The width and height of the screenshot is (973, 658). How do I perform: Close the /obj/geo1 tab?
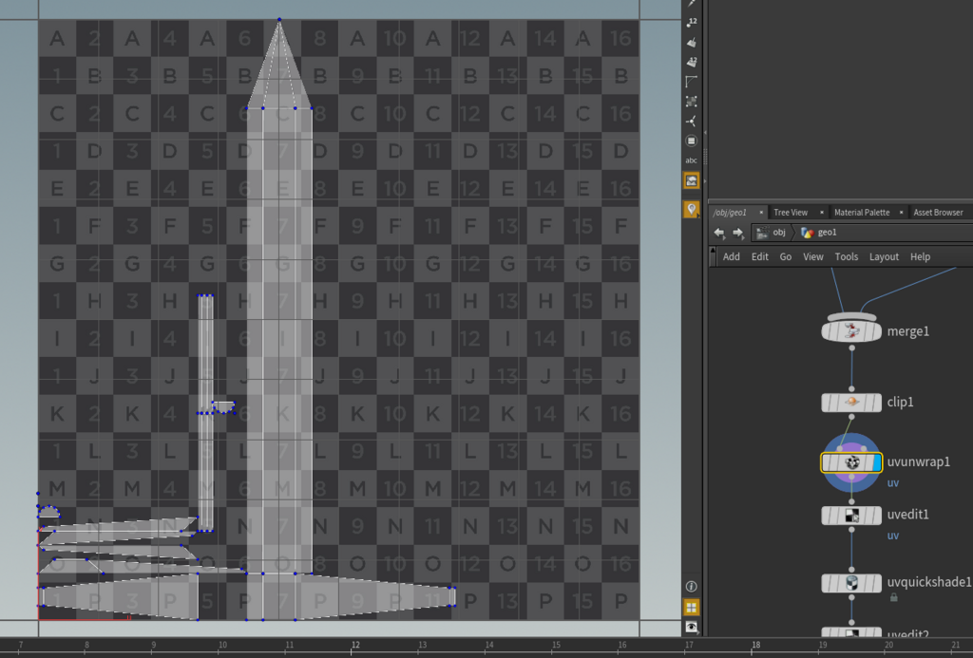(761, 212)
